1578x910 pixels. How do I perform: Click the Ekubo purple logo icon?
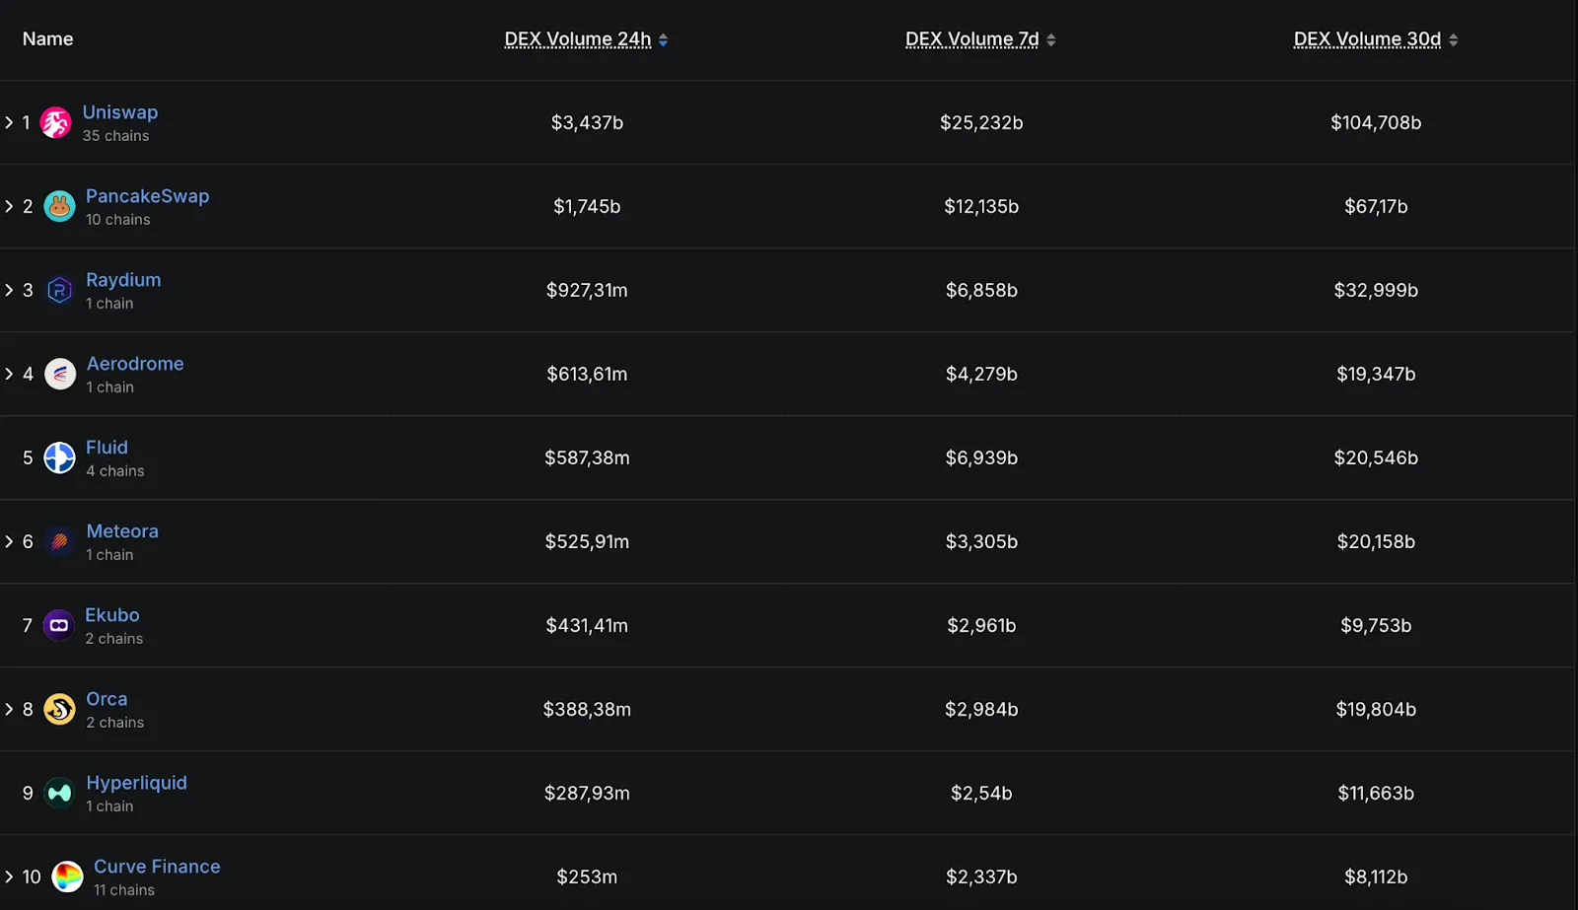click(x=59, y=625)
